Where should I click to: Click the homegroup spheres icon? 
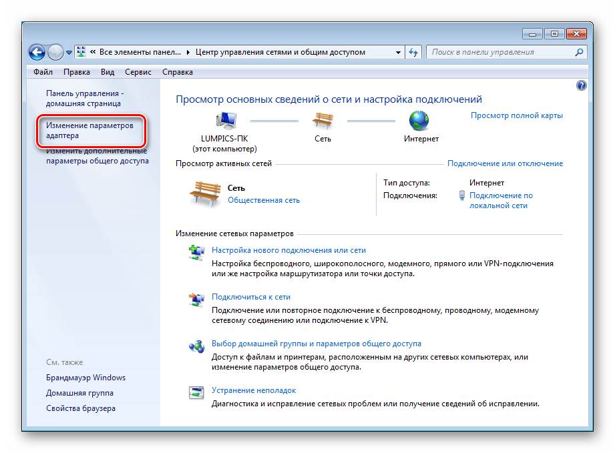pos(196,346)
